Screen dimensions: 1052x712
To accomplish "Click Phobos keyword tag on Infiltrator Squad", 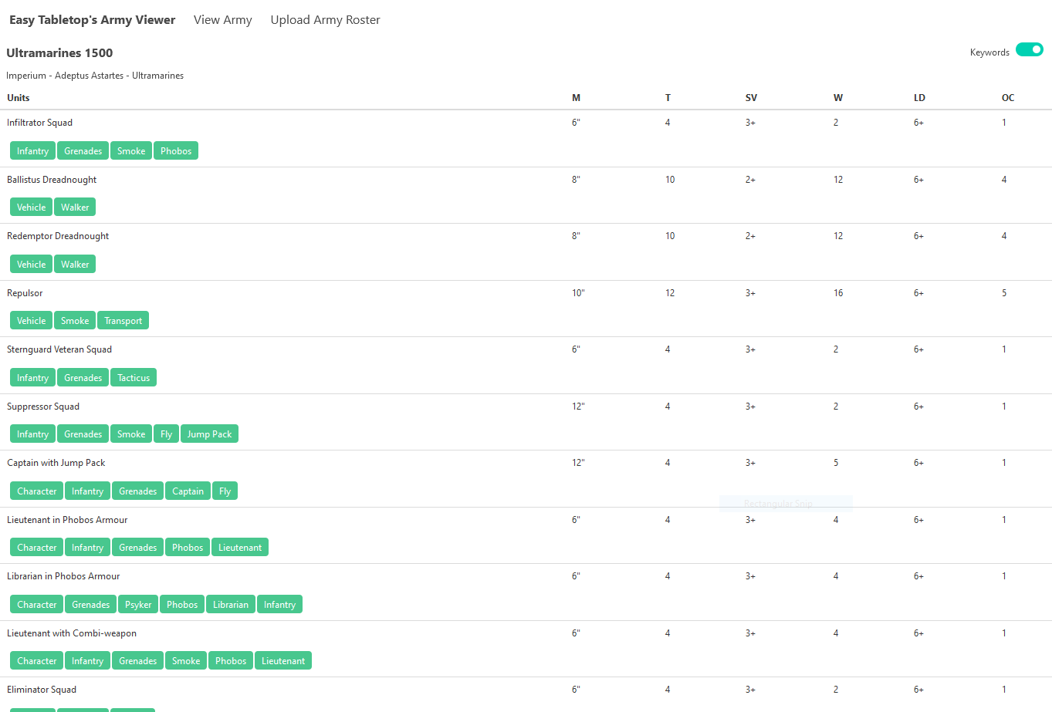I will click(176, 151).
